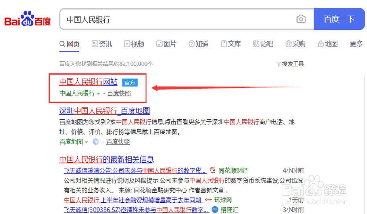This screenshot has height=214, width=367.
Task: Click green 百度地图 source label
Action: (x=71, y=142)
